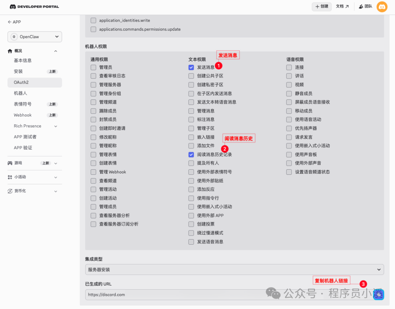
Task: Check 管理消息 permission
Action: pos(191,111)
